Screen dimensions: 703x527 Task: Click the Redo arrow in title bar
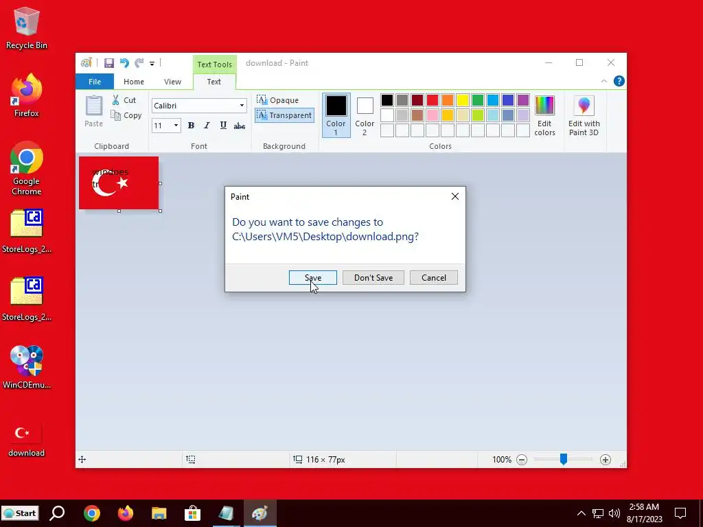click(139, 63)
